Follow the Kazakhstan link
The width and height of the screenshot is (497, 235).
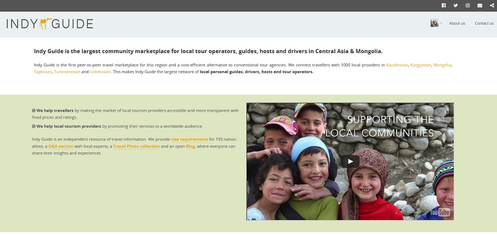397,65
